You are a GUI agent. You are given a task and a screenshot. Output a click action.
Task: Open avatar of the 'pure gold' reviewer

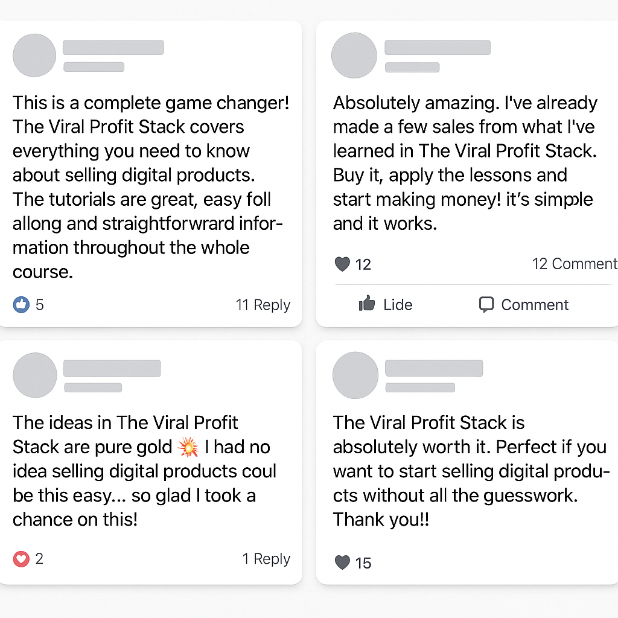point(34,375)
